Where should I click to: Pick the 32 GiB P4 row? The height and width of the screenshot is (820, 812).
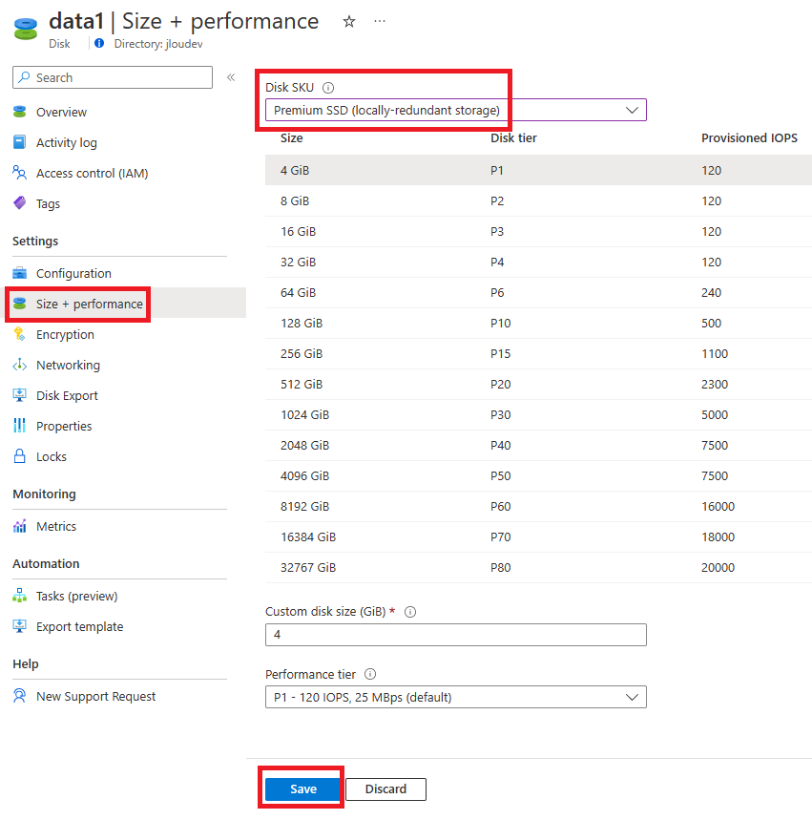click(538, 262)
